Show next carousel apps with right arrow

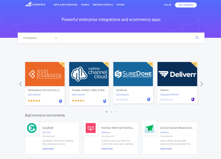tap(201, 84)
